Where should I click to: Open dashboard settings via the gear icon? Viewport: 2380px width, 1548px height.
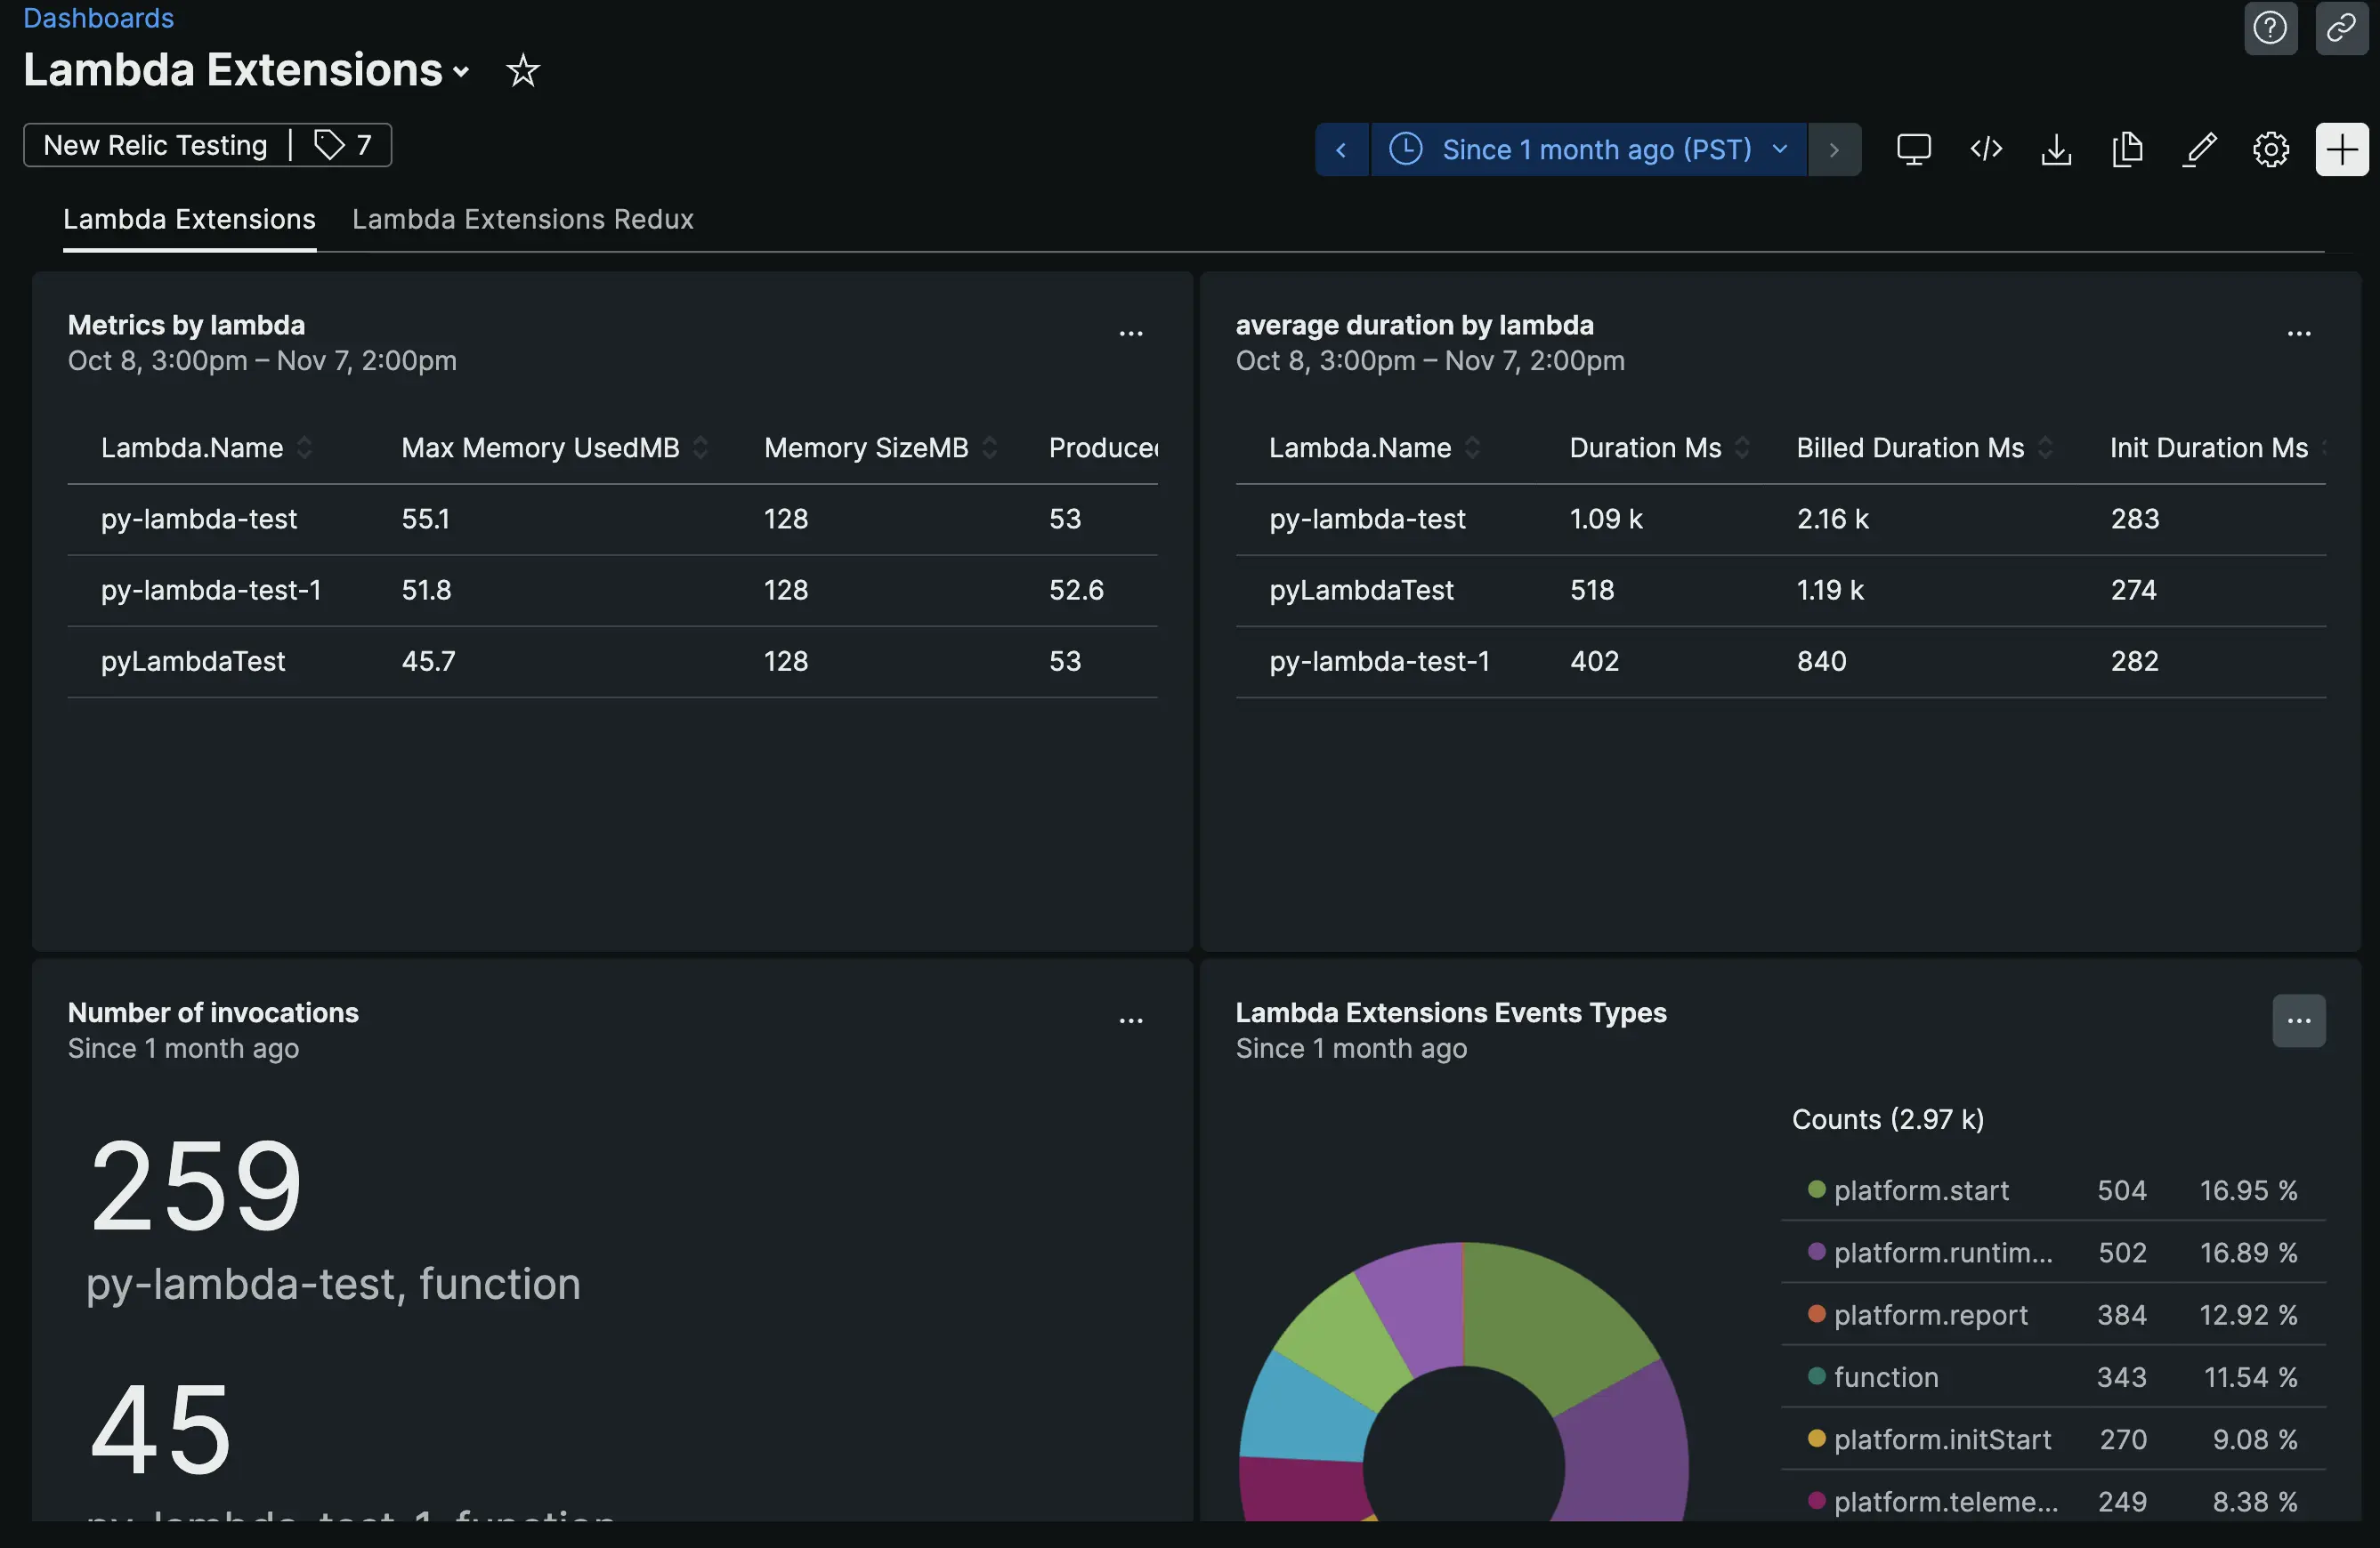[2270, 149]
